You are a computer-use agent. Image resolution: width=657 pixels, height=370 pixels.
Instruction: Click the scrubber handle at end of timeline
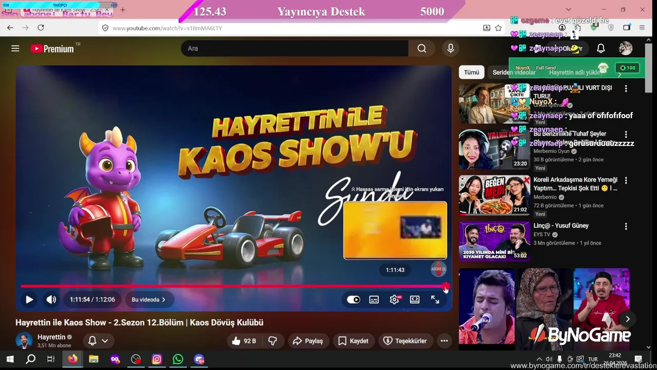pyautogui.click(x=446, y=286)
